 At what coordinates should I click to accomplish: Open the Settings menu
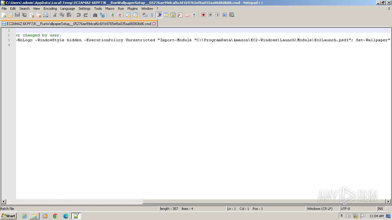(x=85, y=9)
